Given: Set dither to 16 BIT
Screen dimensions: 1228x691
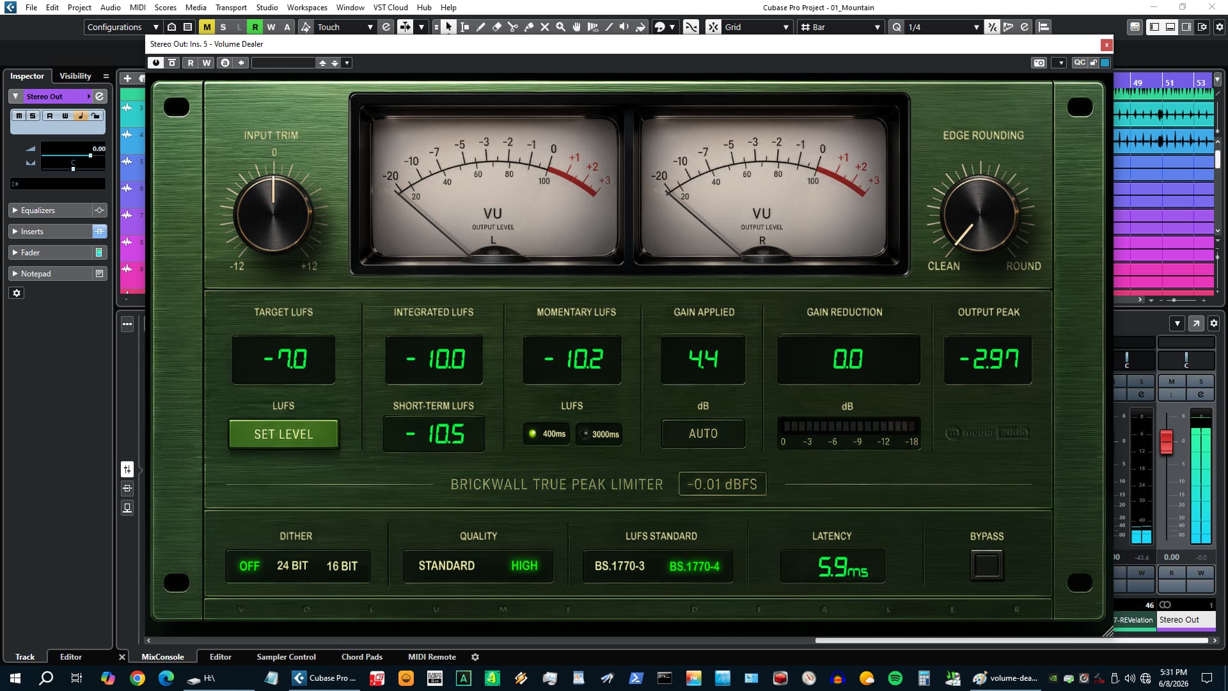Looking at the screenshot, I should (342, 566).
